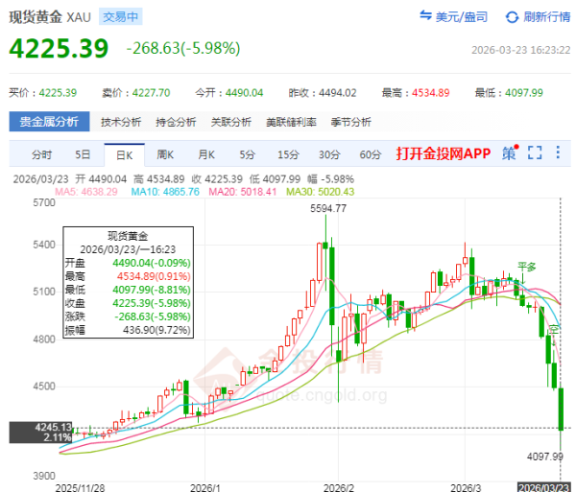Show the 月K monthly candlestick chart
The width and height of the screenshot is (576, 492).
pos(206,154)
